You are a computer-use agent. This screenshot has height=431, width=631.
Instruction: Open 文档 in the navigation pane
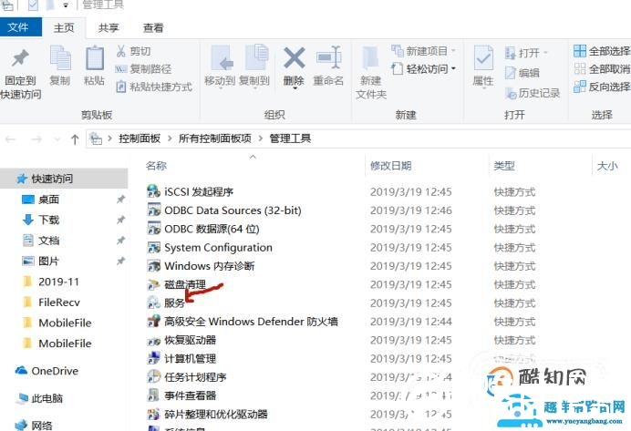[48, 241]
